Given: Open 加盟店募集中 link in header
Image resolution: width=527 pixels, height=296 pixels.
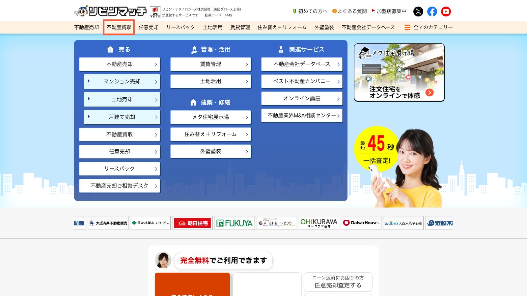Looking at the screenshot, I should (x=389, y=11).
